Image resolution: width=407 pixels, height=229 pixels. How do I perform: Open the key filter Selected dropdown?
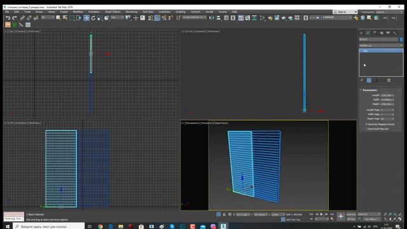(369, 214)
